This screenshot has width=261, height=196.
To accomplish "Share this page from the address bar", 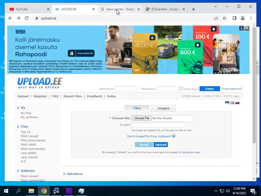I will [216, 18].
